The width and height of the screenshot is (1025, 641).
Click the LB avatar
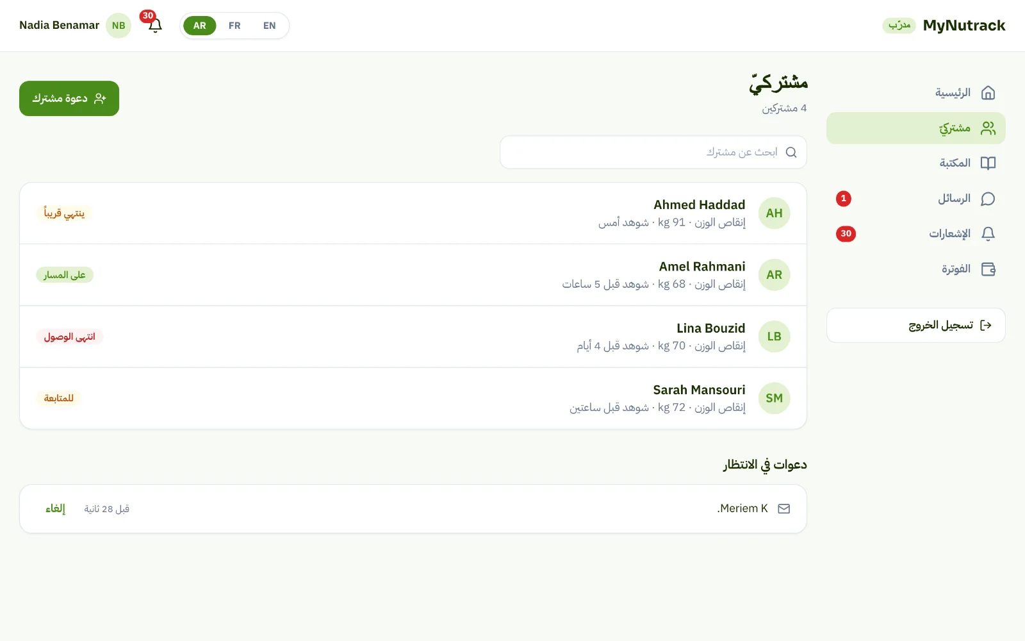(775, 337)
